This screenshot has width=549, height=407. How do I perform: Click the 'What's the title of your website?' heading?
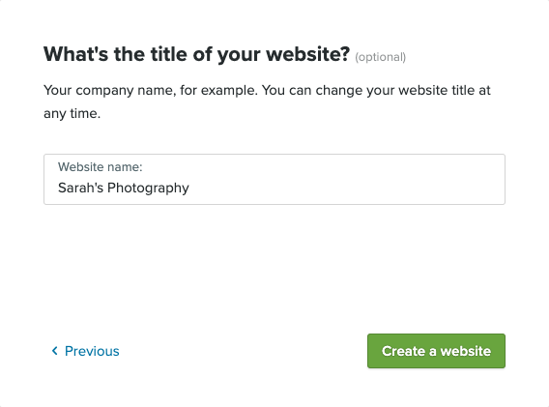[197, 54]
